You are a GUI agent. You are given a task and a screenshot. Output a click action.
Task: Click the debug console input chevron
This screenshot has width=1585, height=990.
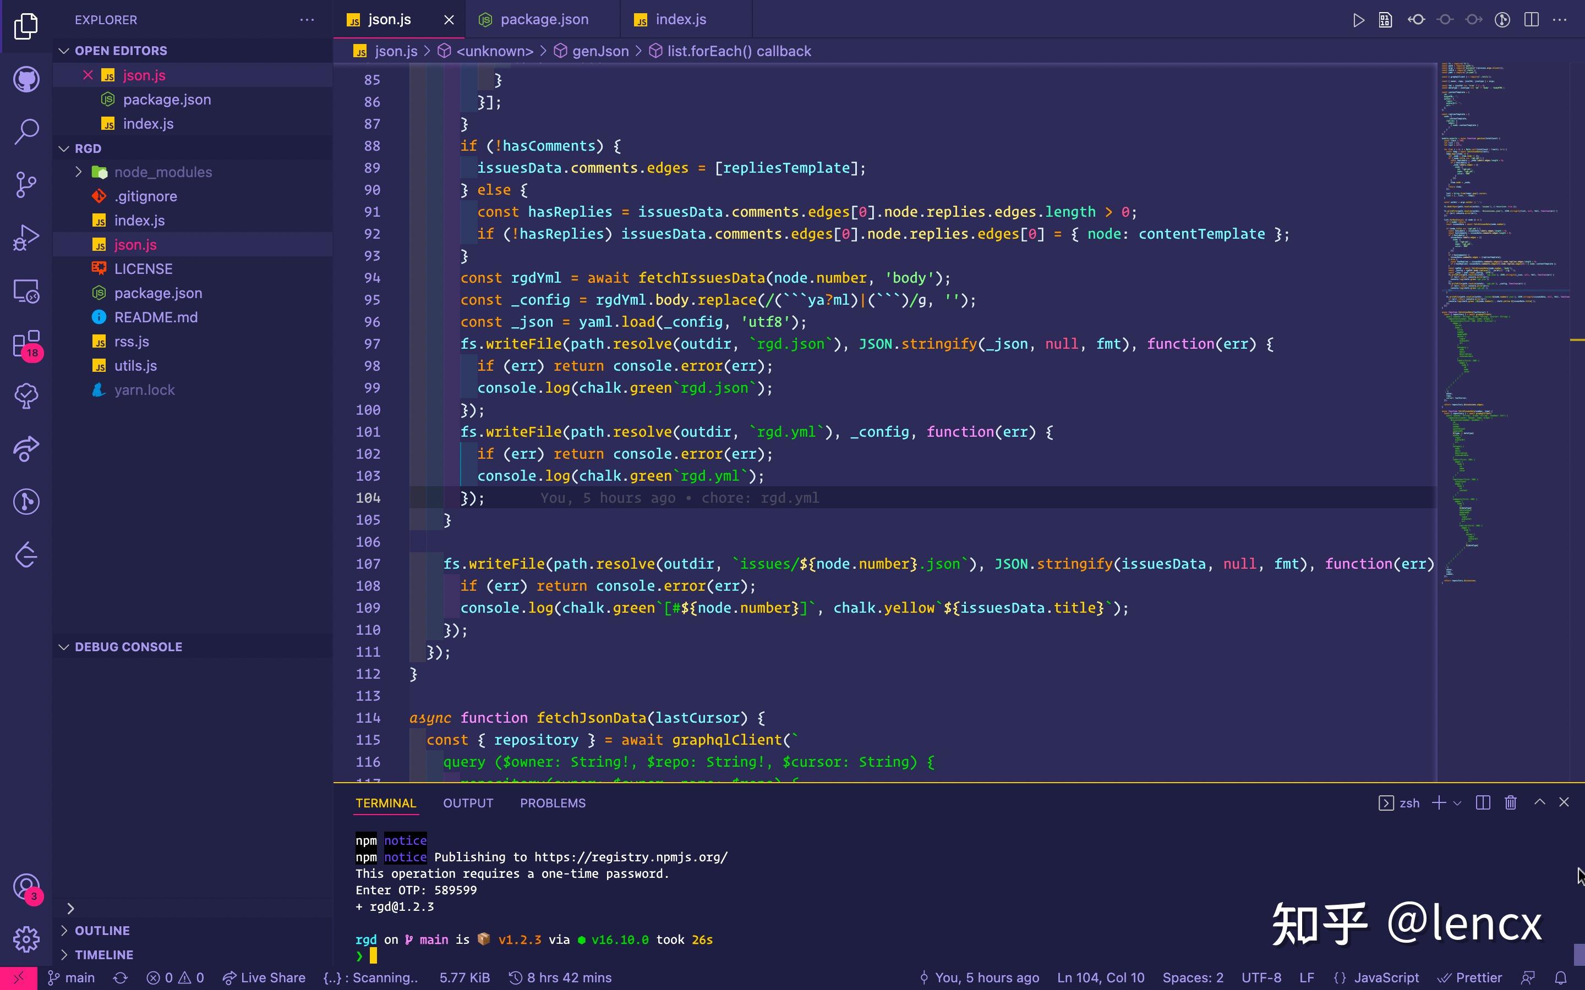click(71, 908)
